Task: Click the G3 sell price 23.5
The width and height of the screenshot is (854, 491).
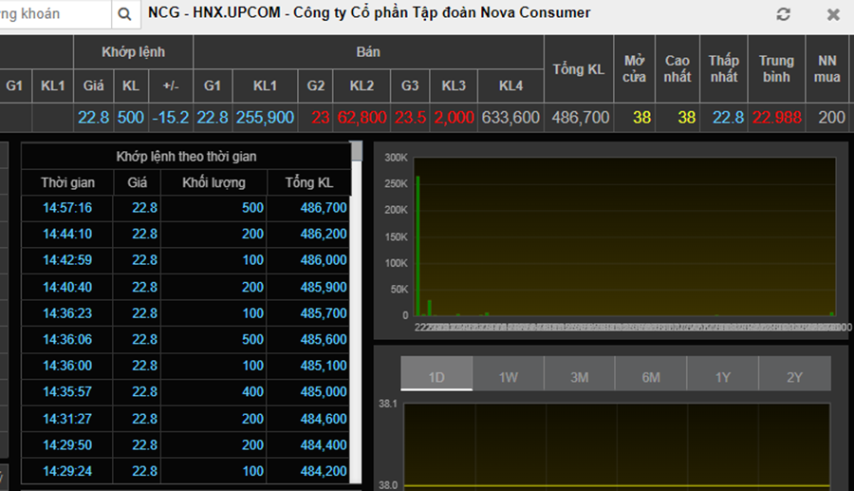Action: 410,118
